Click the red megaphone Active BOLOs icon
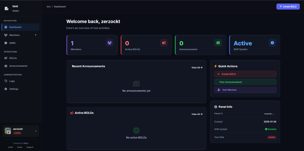 164,43
